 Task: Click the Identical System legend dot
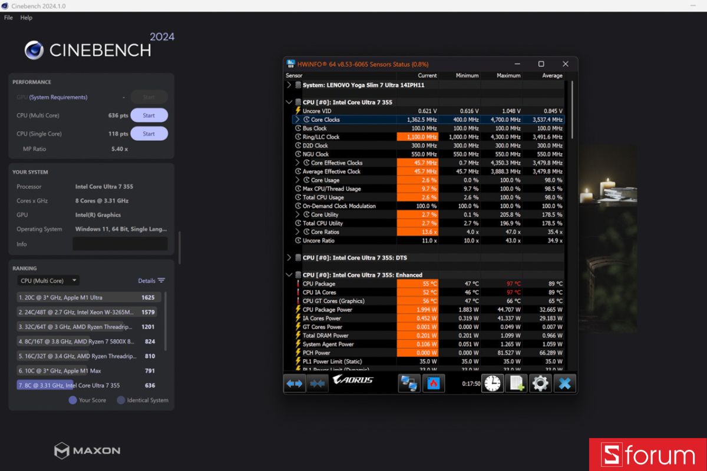point(121,400)
